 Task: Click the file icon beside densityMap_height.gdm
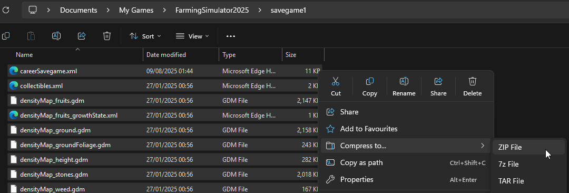(14, 160)
